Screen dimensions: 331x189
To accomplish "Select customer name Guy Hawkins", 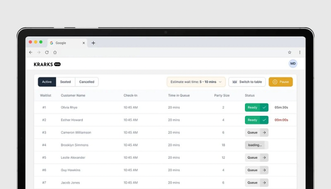I will pyautogui.click(x=70, y=170).
